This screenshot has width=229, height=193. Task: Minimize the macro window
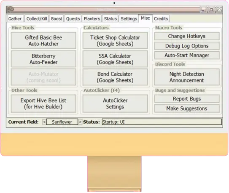(x=203, y=10)
